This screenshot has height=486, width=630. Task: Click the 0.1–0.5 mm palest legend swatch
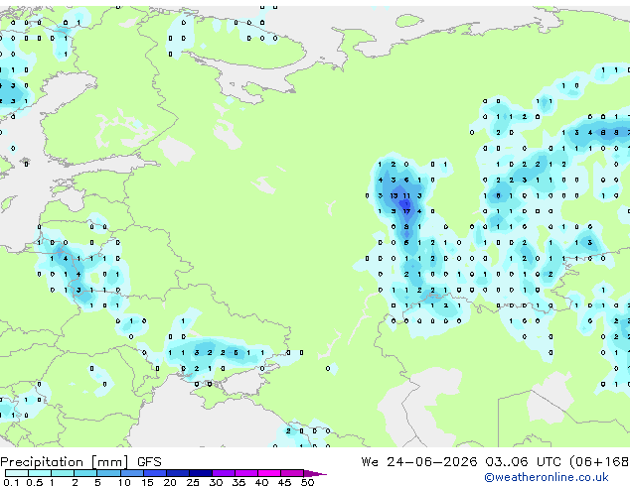point(17,473)
